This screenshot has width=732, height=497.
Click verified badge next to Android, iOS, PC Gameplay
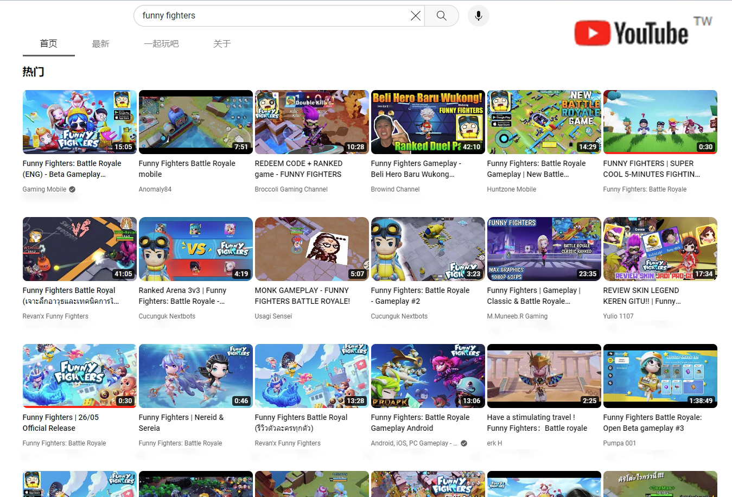[464, 443]
